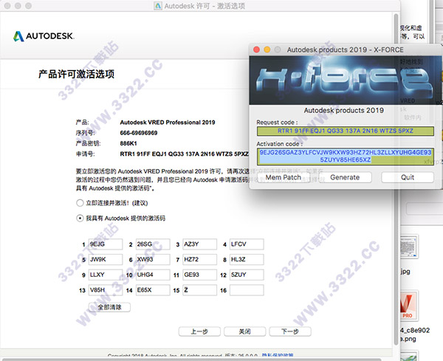This screenshot has height=361, width=443.
Task: Click the 关闭 close button
Action: (x=245, y=331)
